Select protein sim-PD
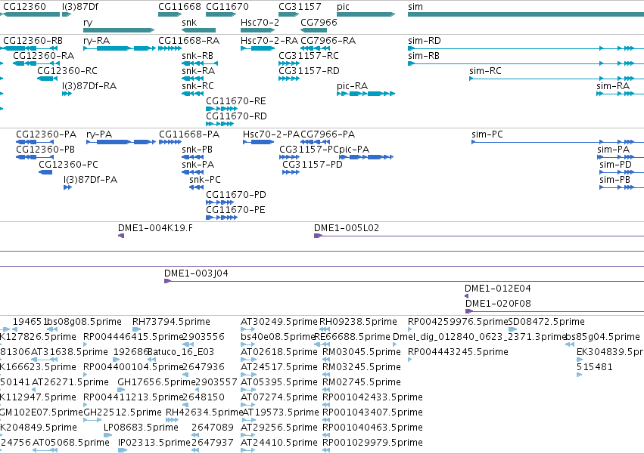This screenshot has height=454, width=644. tap(615, 165)
